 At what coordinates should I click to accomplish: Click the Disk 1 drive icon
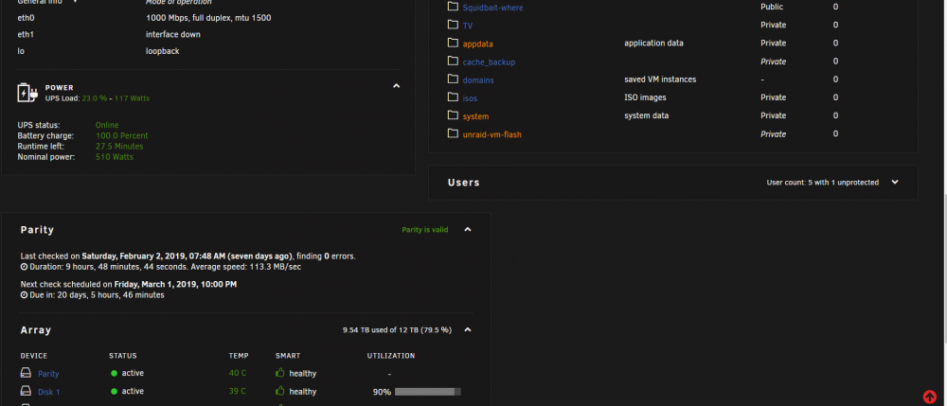point(26,392)
